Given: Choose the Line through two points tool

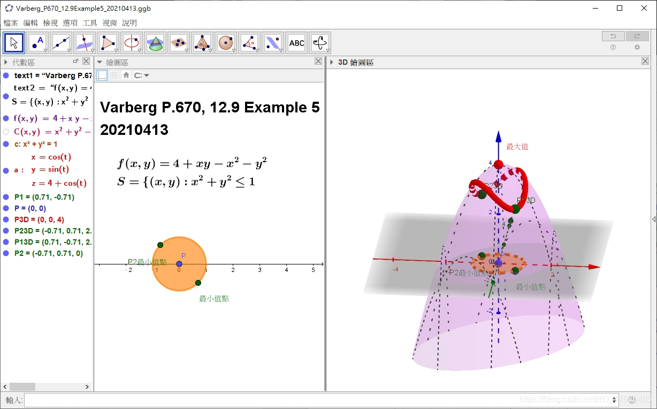Looking at the screenshot, I should (61, 43).
